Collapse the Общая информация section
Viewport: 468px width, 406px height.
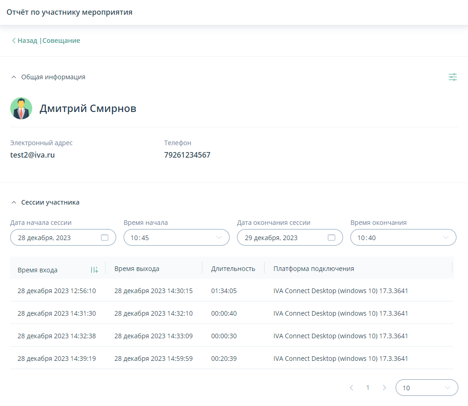(14, 77)
